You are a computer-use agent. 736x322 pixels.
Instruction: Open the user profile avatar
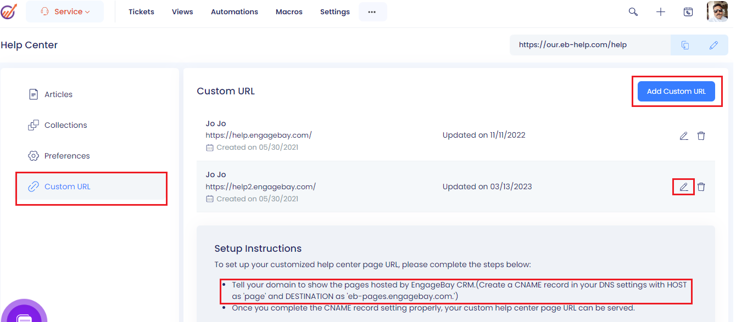tap(717, 12)
